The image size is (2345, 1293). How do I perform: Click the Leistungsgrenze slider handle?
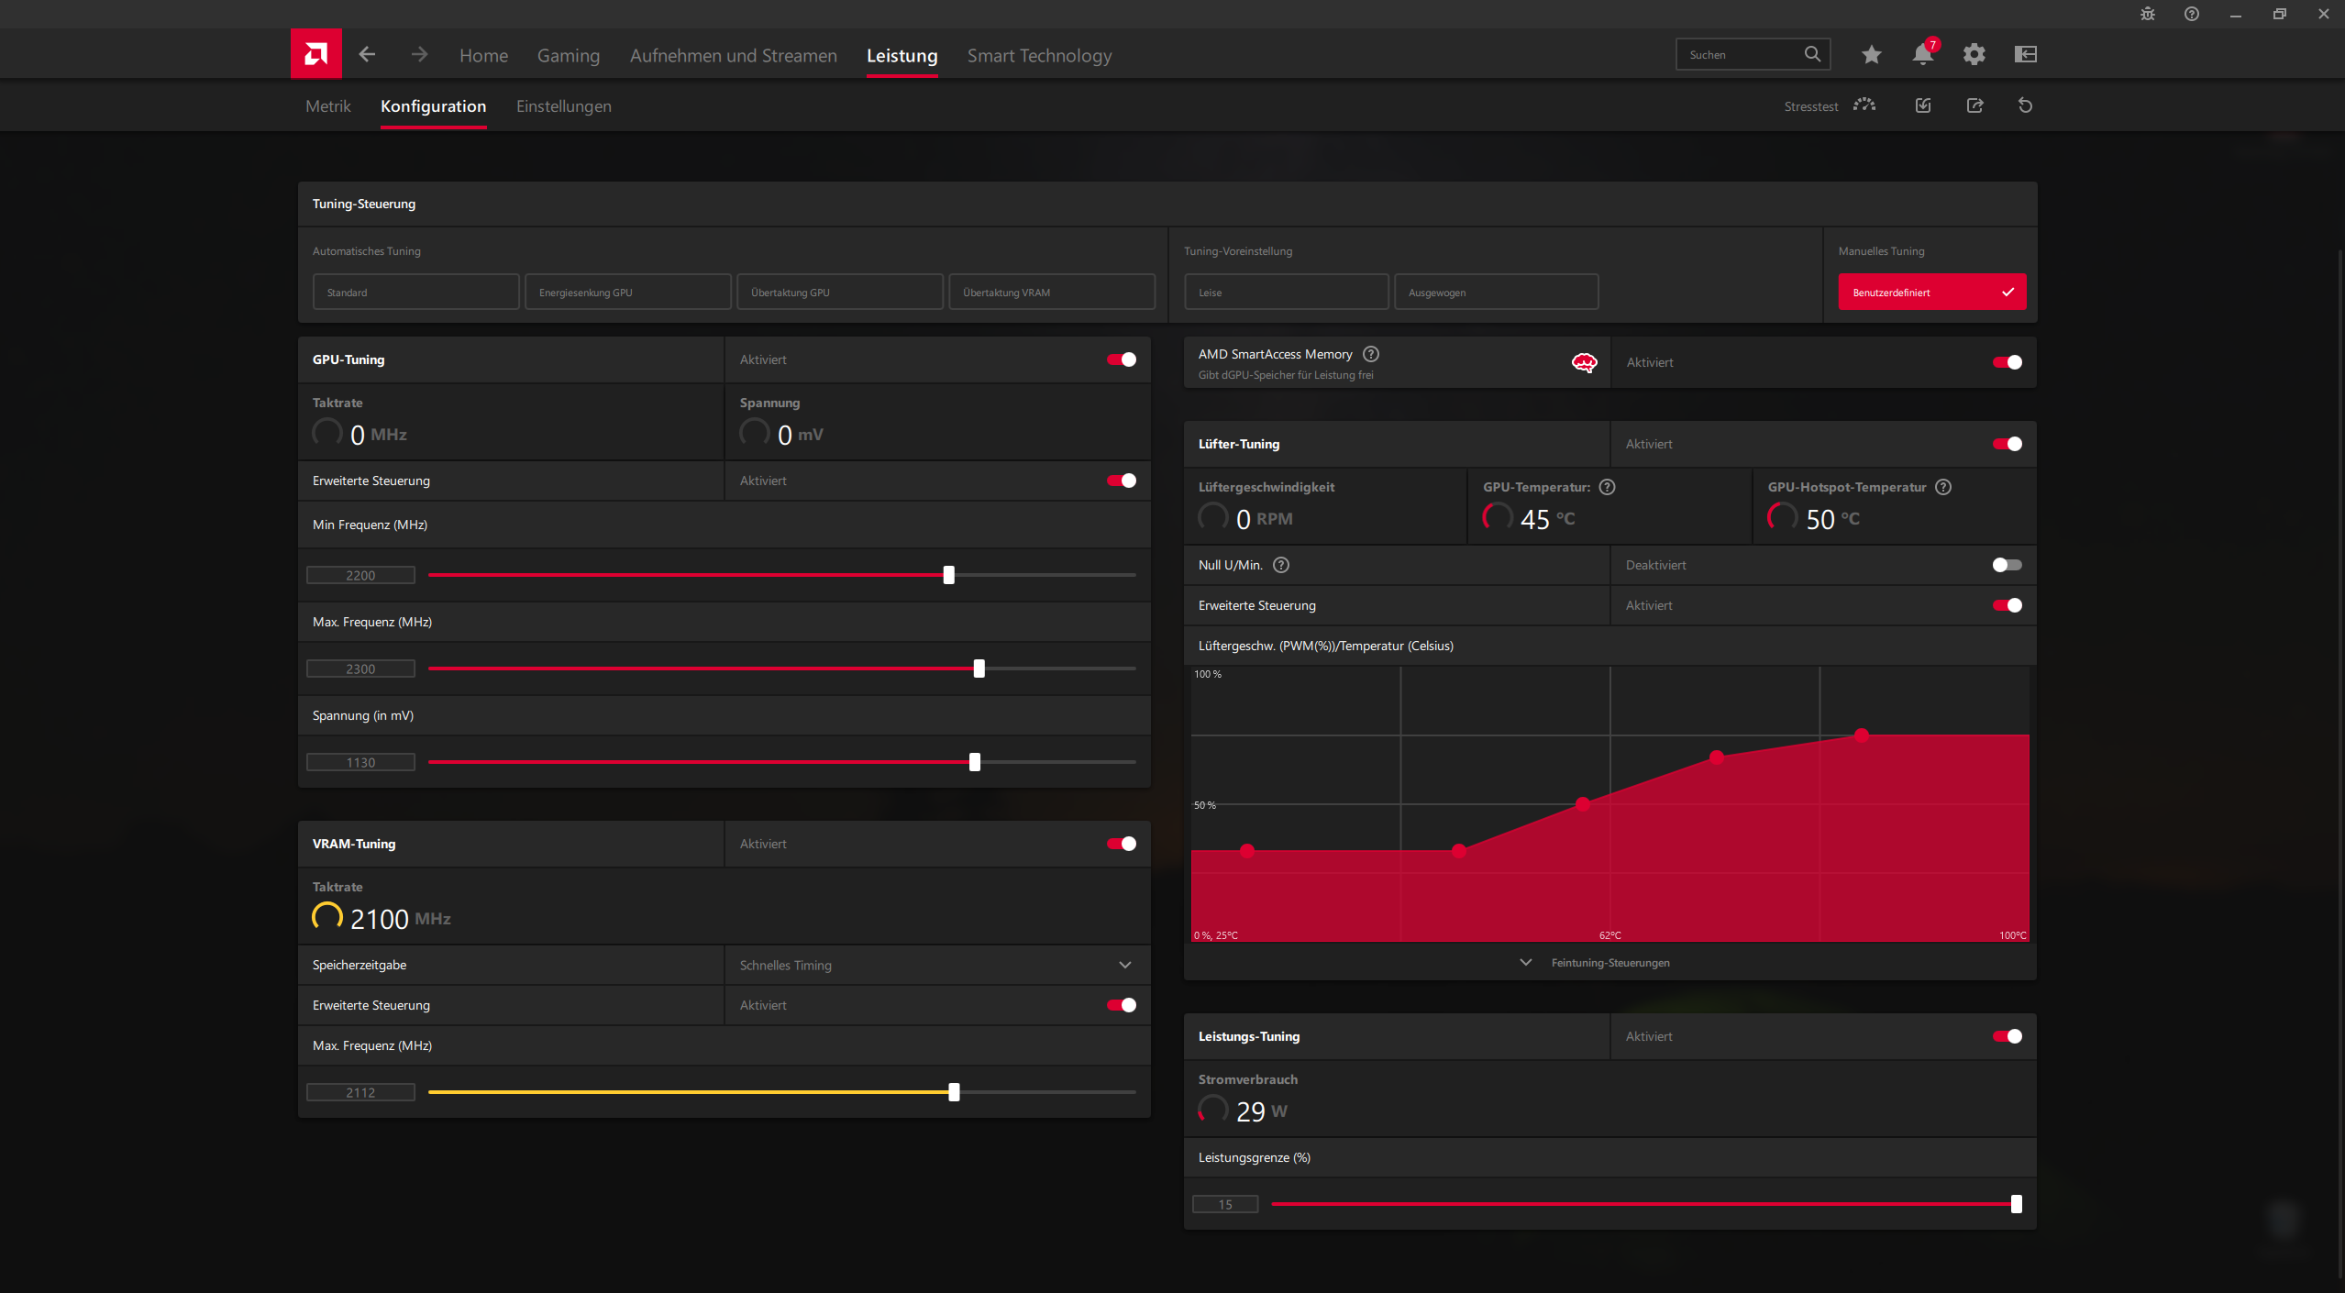[x=2016, y=1203]
